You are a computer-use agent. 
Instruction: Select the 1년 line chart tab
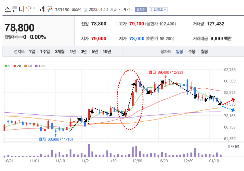[73, 52]
